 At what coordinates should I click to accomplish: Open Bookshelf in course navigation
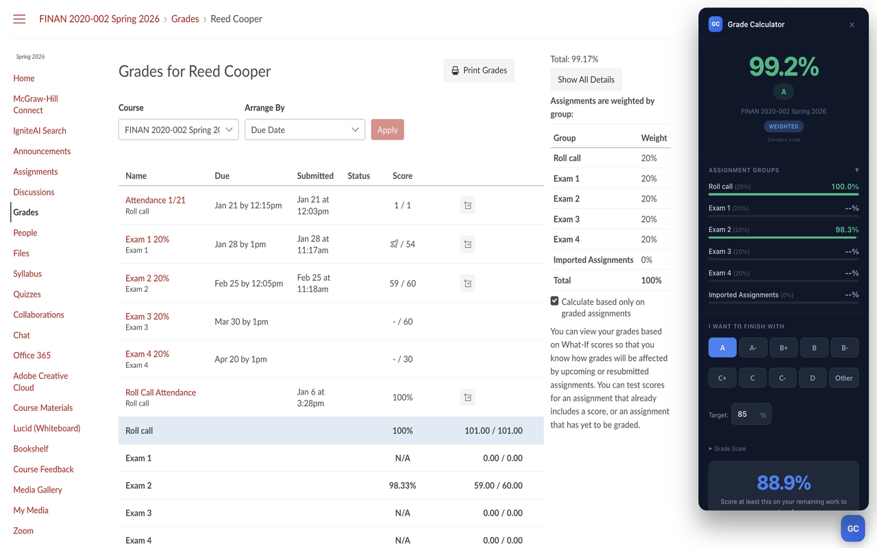click(x=31, y=449)
